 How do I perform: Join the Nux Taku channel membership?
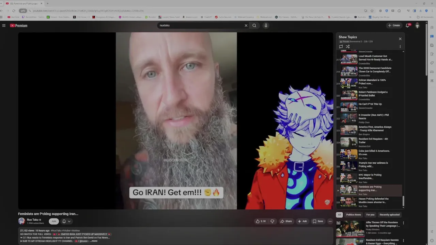pos(53,221)
